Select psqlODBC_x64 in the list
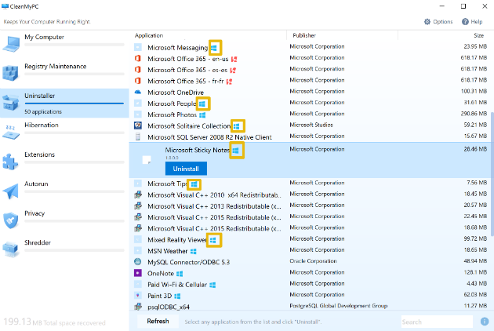Viewport: 494px width, 331px height. pyautogui.click(x=310, y=307)
